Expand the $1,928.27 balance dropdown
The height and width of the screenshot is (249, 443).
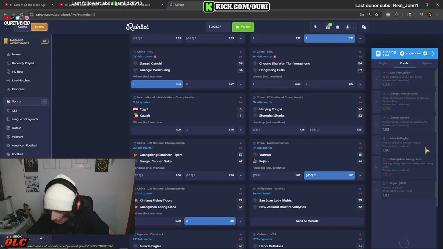[x=218, y=27]
